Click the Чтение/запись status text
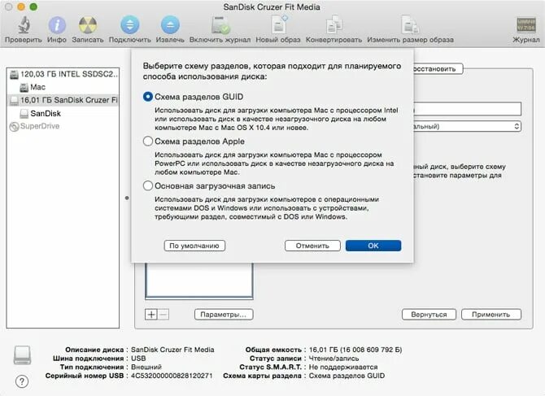 click(x=334, y=358)
